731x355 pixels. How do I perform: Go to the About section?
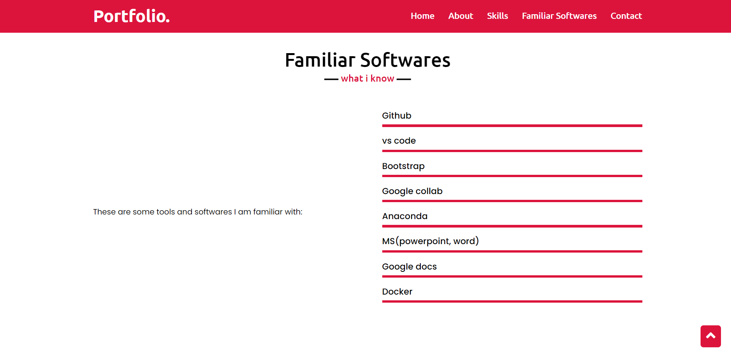tap(460, 16)
